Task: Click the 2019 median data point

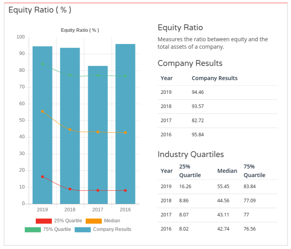Action: tap(42, 112)
